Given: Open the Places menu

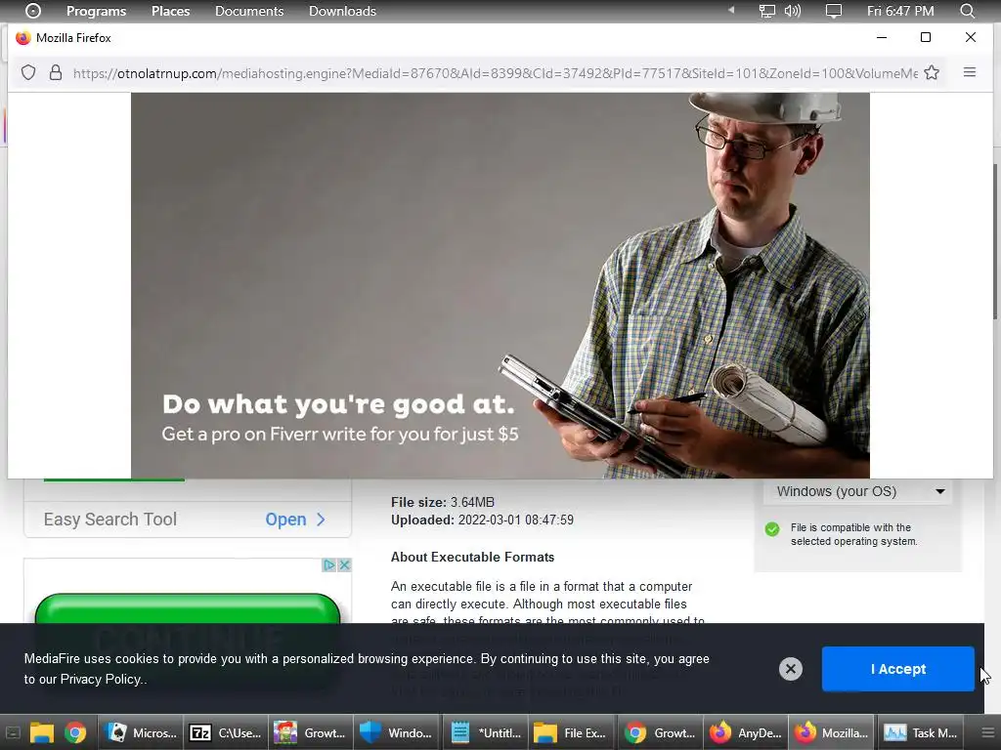Looking at the screenshot, I should coord(170,11).
